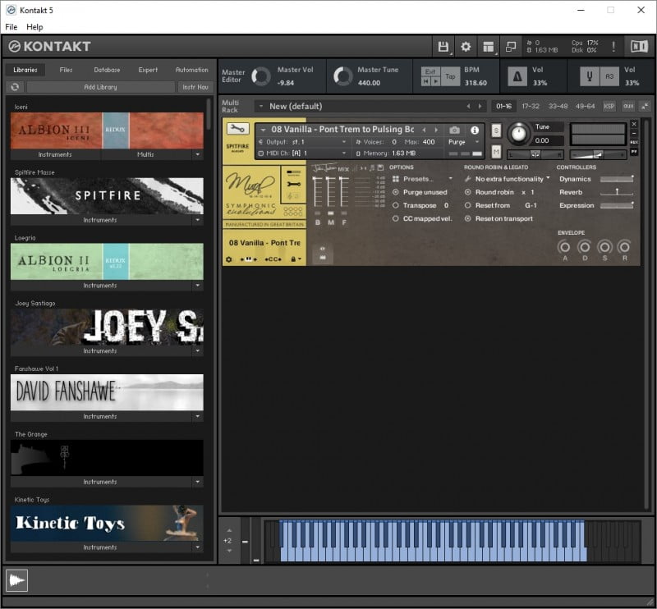657x609 pixels.
Task: Click the CC view icon in Spitfire panel
Action: (273, 259)
